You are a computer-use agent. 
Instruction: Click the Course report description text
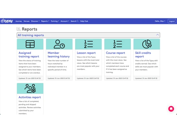tap(118, 65)
